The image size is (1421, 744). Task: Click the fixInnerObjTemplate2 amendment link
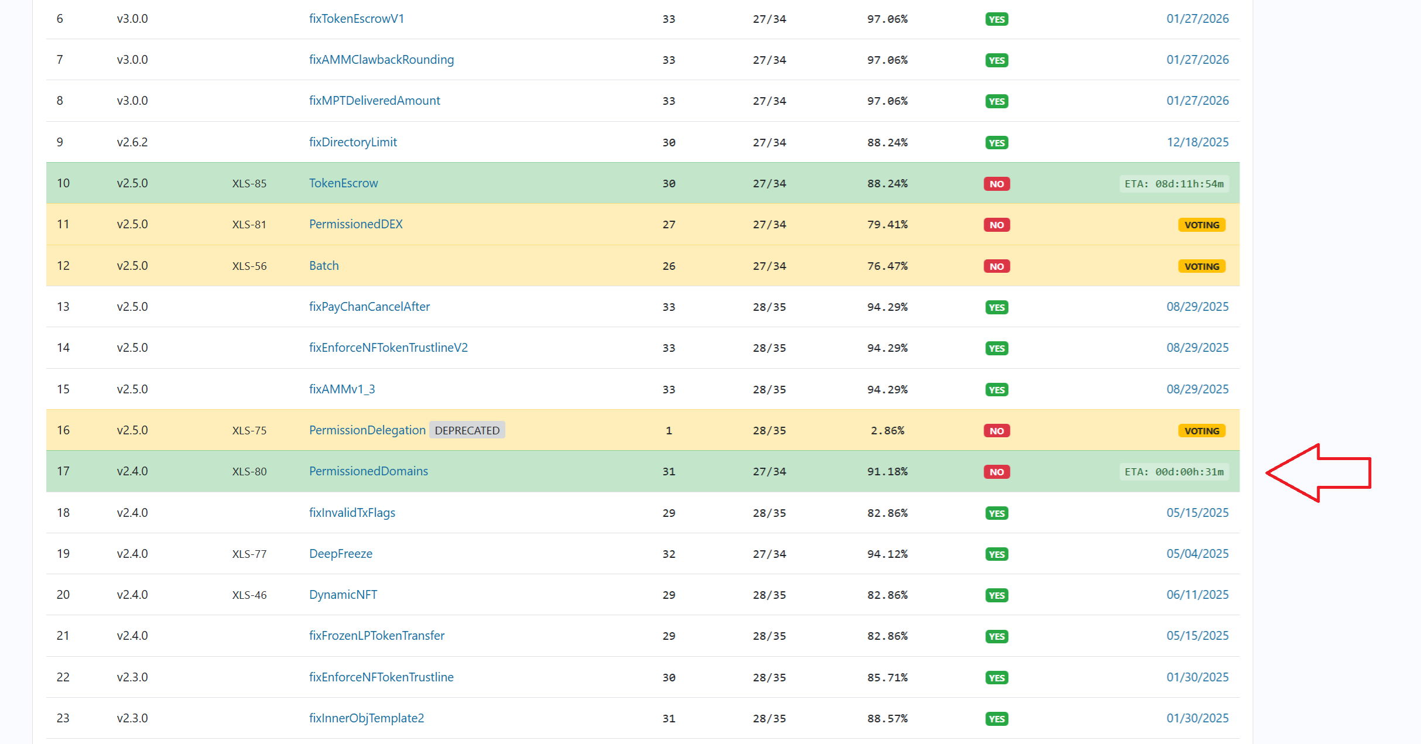[367, 718]
